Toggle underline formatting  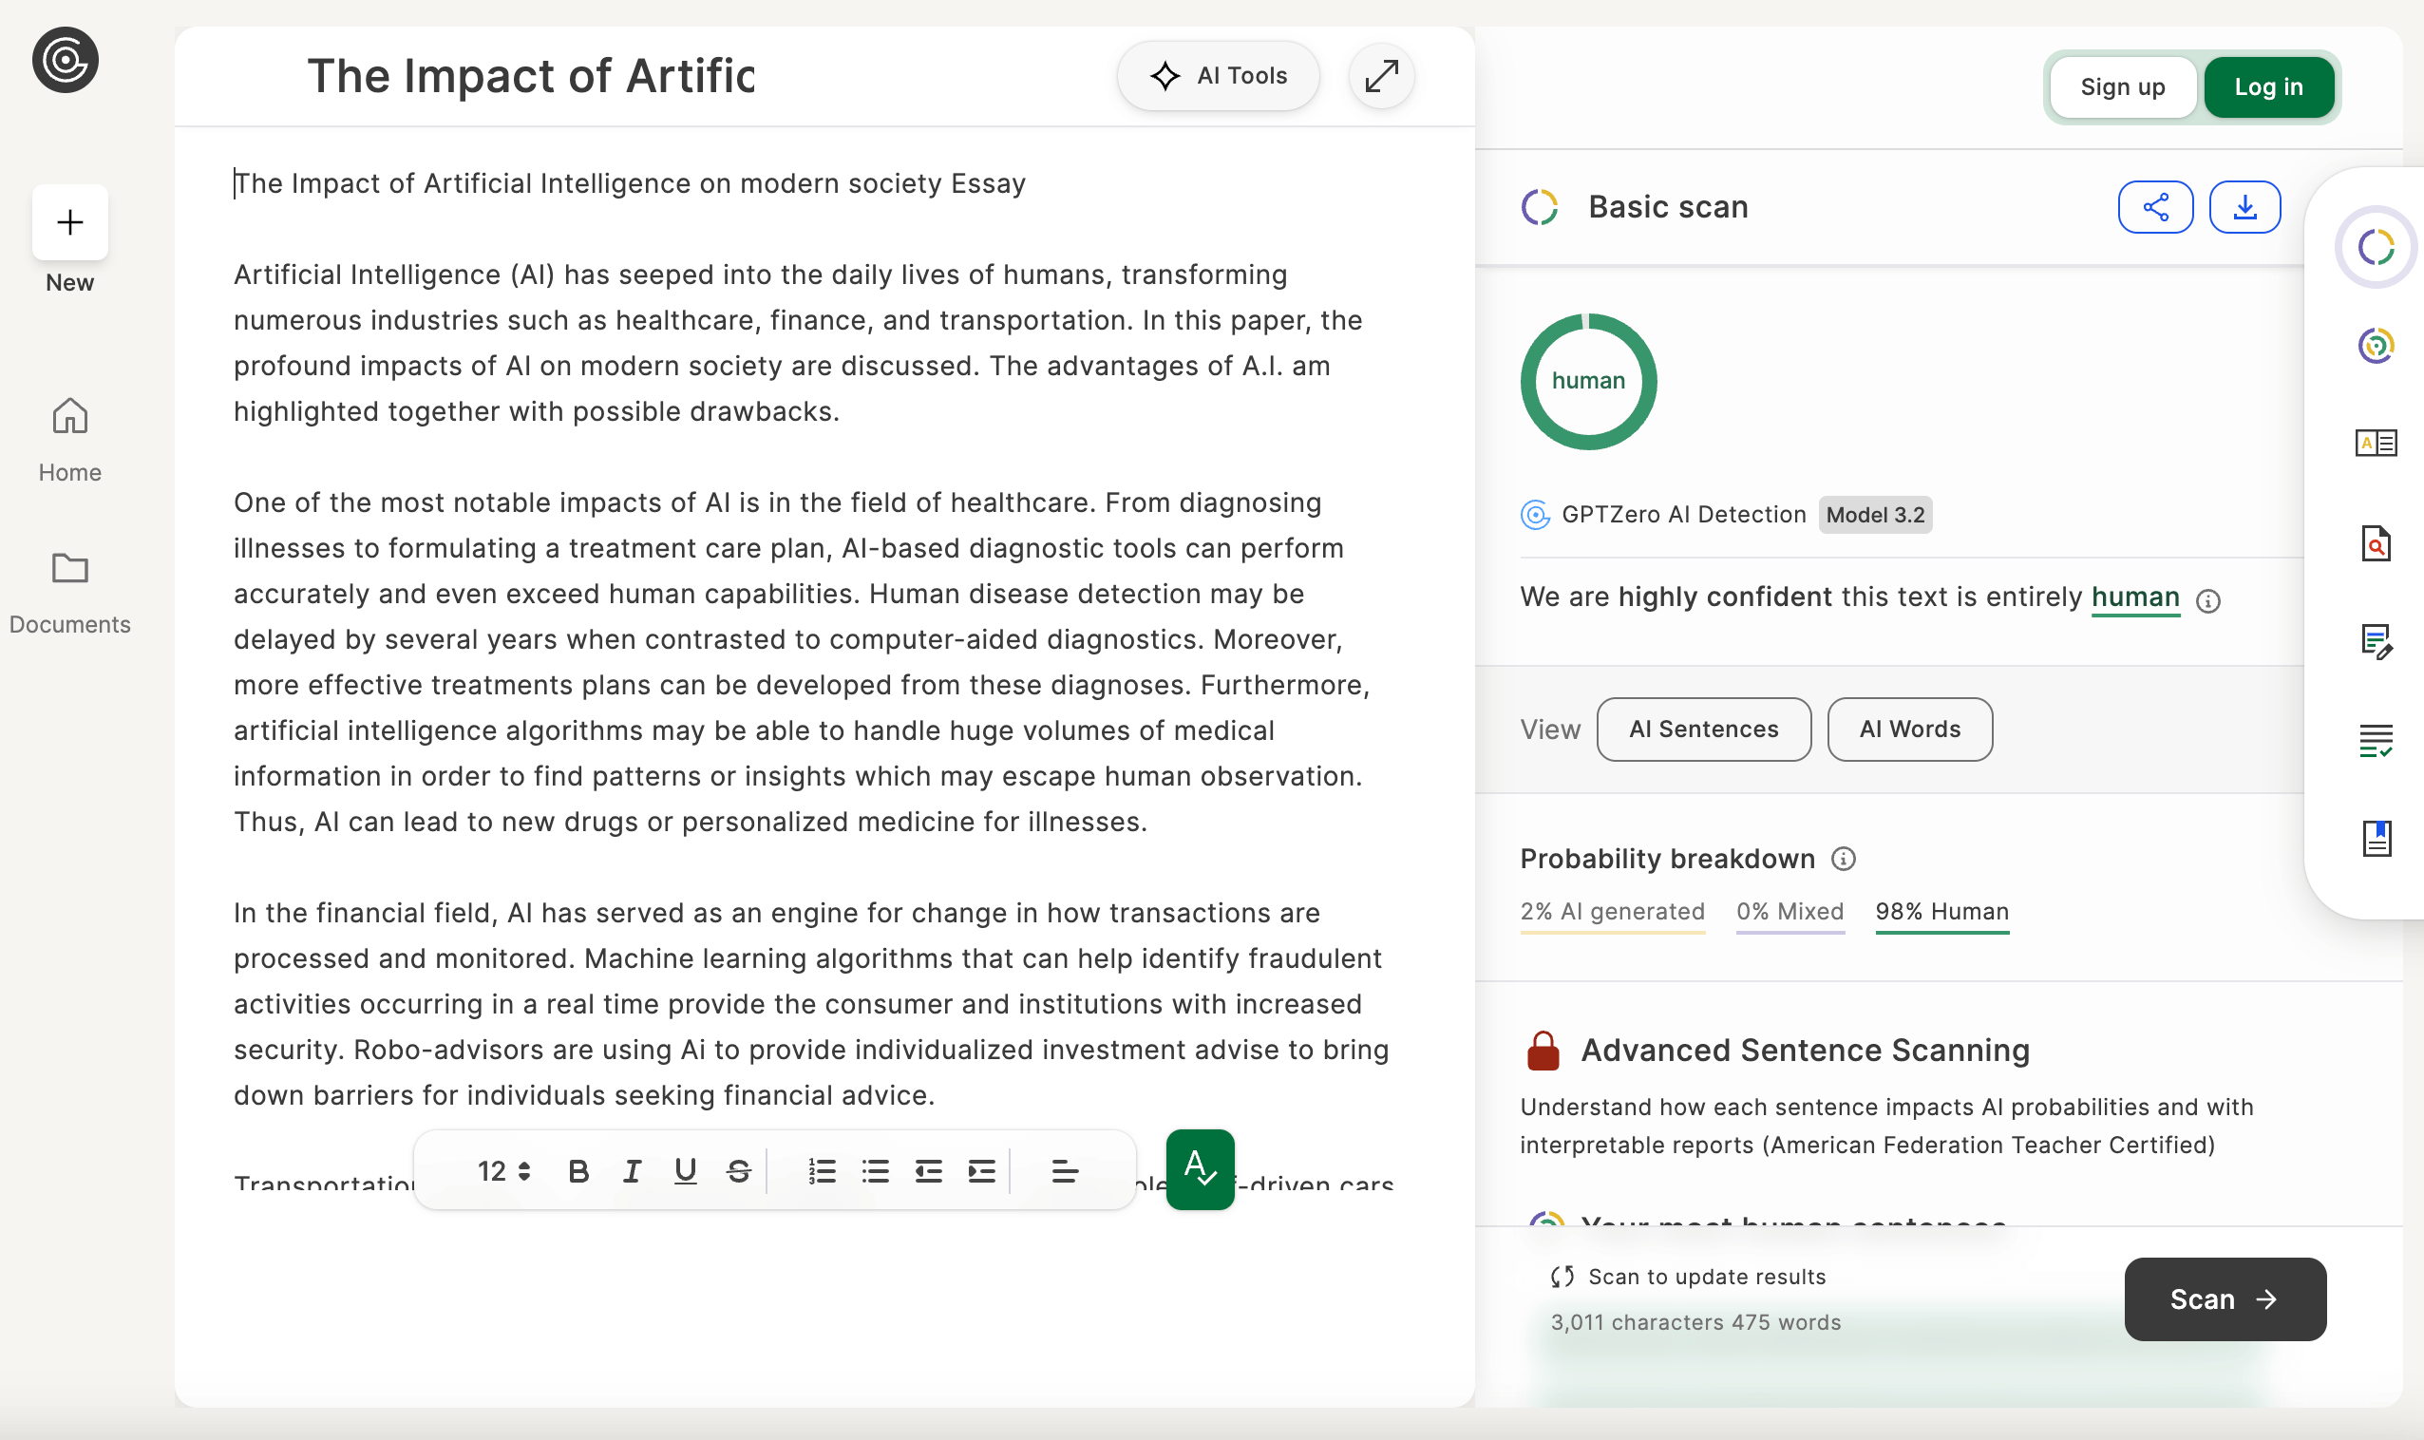[x=685, y=1171]
